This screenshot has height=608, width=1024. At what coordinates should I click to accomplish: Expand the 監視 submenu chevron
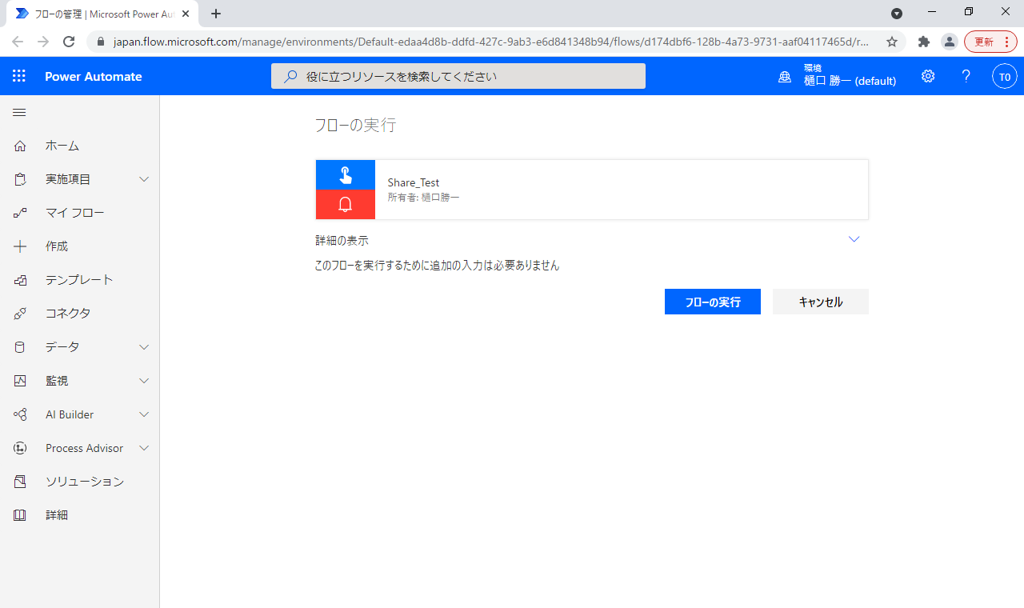coord(144,381)
